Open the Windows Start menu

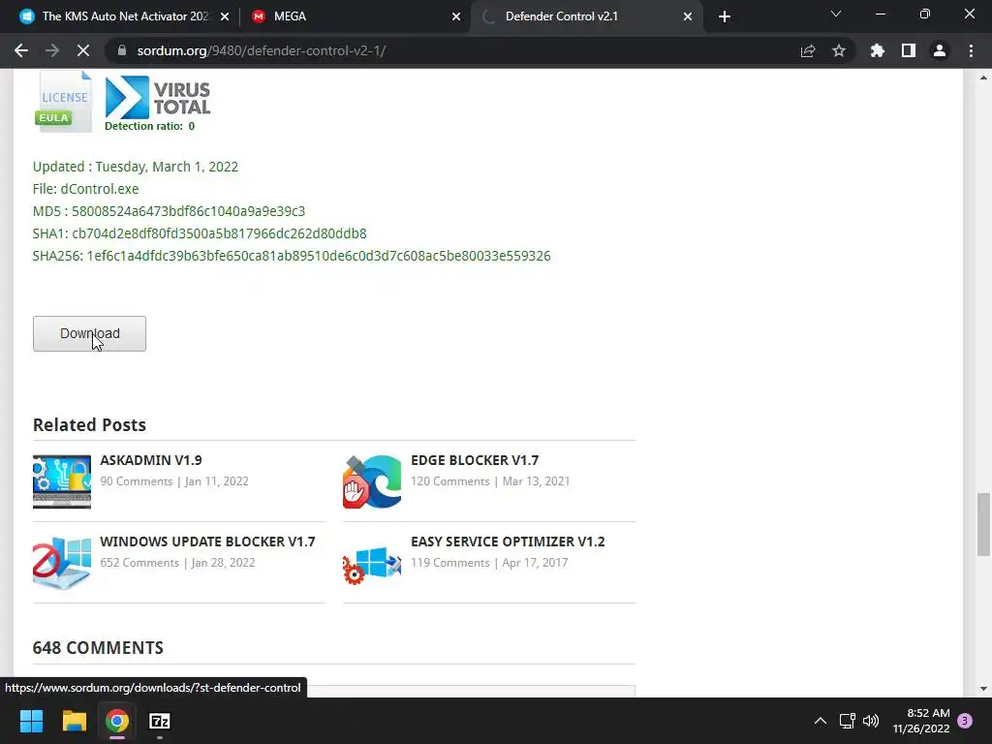click(x=32, y=721)
